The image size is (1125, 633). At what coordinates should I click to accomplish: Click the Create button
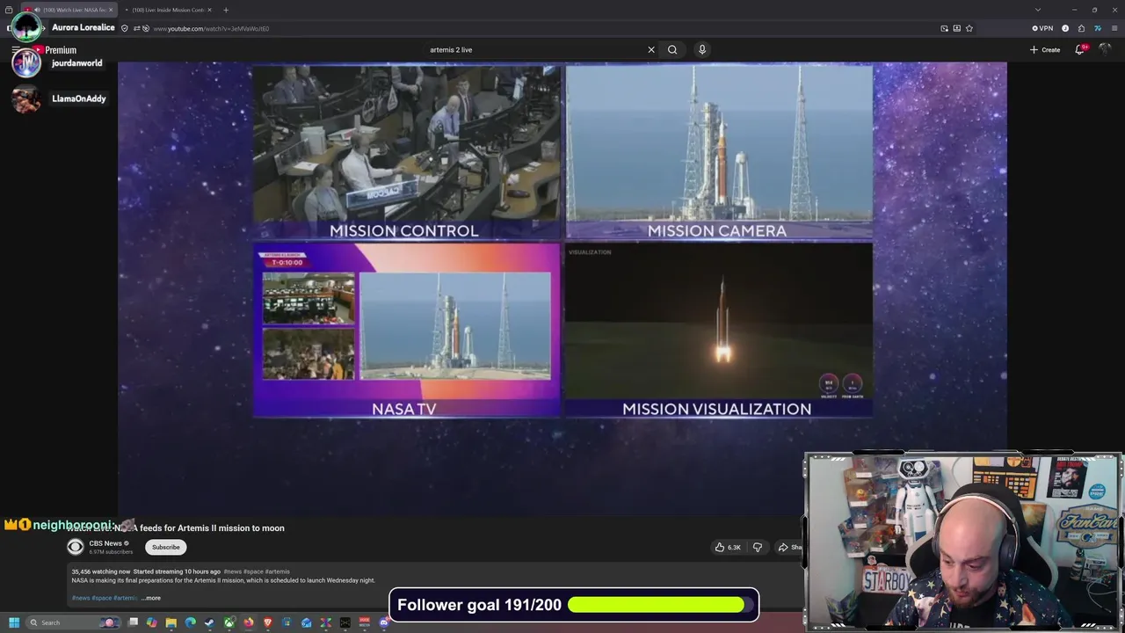tap(1045, 49)
